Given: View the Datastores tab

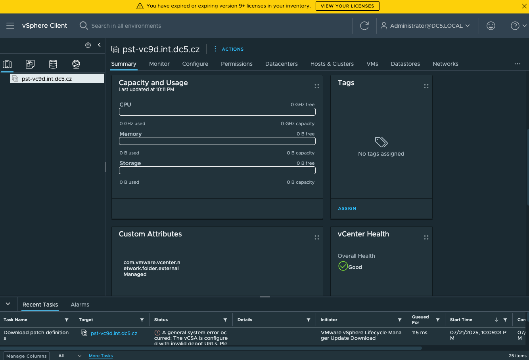Looking at the screenshot, I should 405,64.
